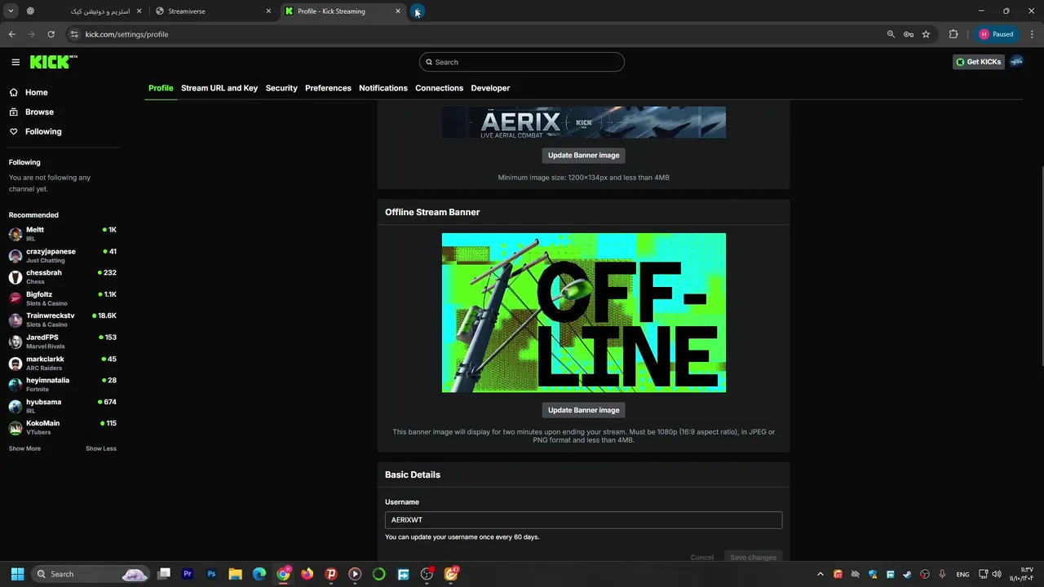The image size is (1044, 587).
Task: Open recommended channel chessbrah
Action: [x=63, y=277]
